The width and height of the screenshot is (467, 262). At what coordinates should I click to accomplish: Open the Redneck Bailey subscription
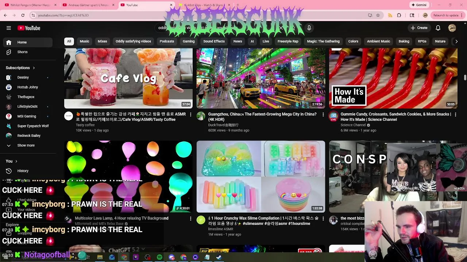point(28,136)
